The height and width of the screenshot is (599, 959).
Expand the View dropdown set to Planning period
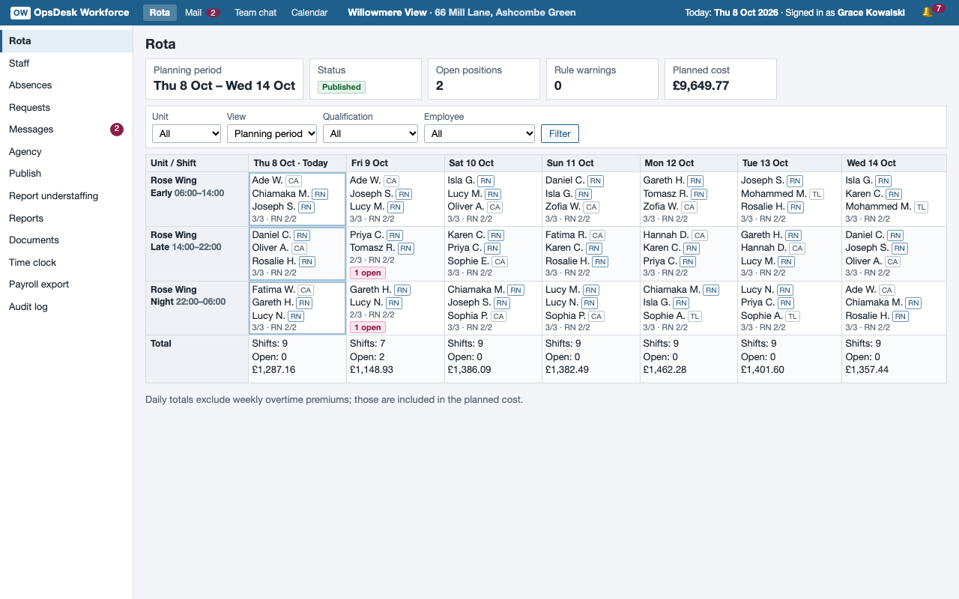(x=272, y=133)
